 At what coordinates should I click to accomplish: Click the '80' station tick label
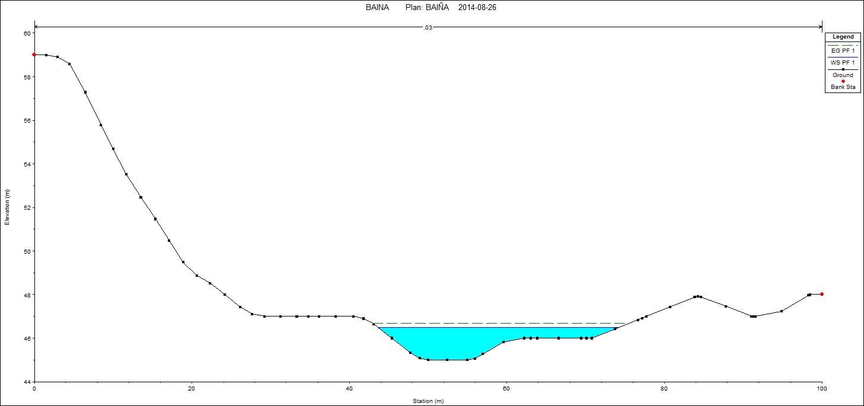click(x=664, y=389)
